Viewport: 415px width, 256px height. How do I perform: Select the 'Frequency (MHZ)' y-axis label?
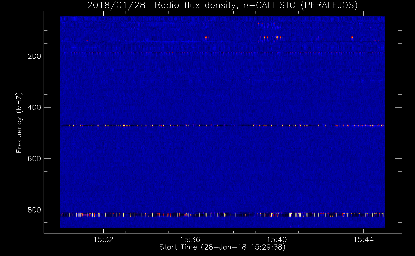point(19,123)
